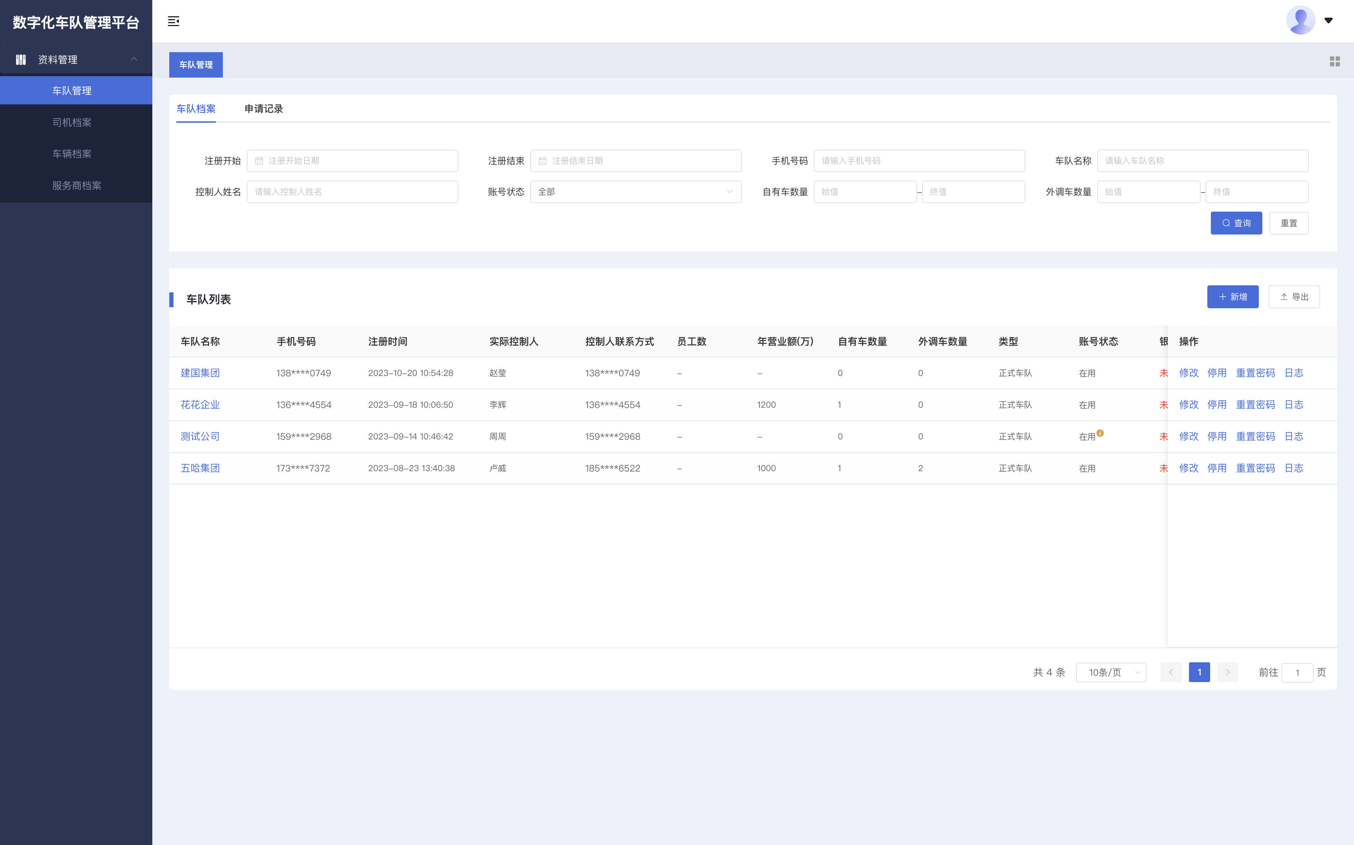This screenshot has height=845, width=1354.
Task: Click the 外调车数量 始值 field
Action: tap(1148, 192)
